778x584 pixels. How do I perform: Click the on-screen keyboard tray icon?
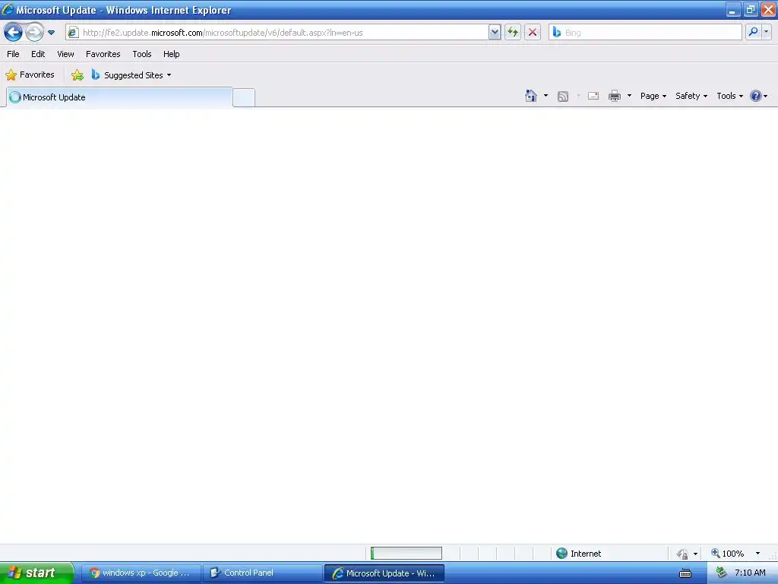(x=685, y=573)
